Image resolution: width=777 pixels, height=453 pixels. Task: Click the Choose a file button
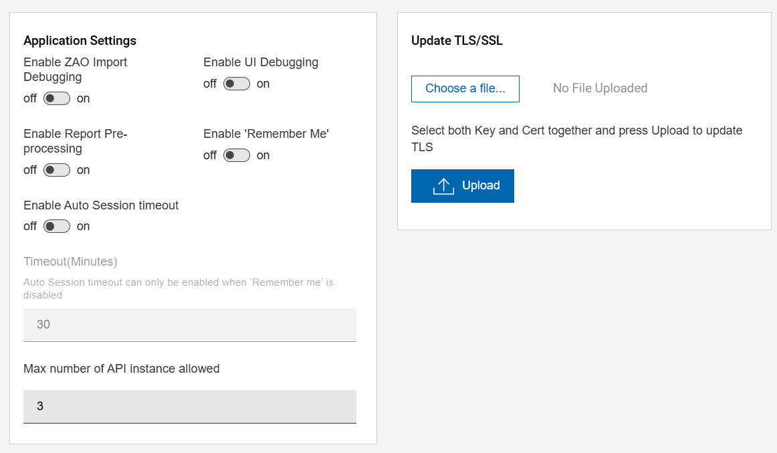click(465, 88)
